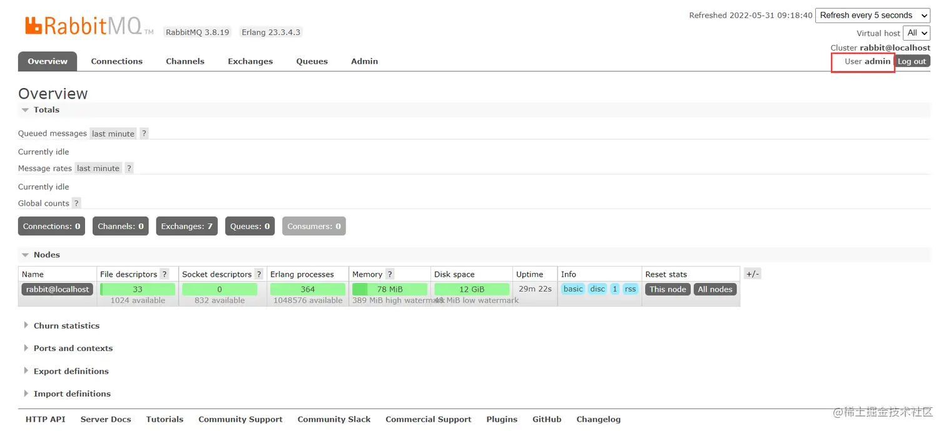Click the +/- column selector

[753, 274]
